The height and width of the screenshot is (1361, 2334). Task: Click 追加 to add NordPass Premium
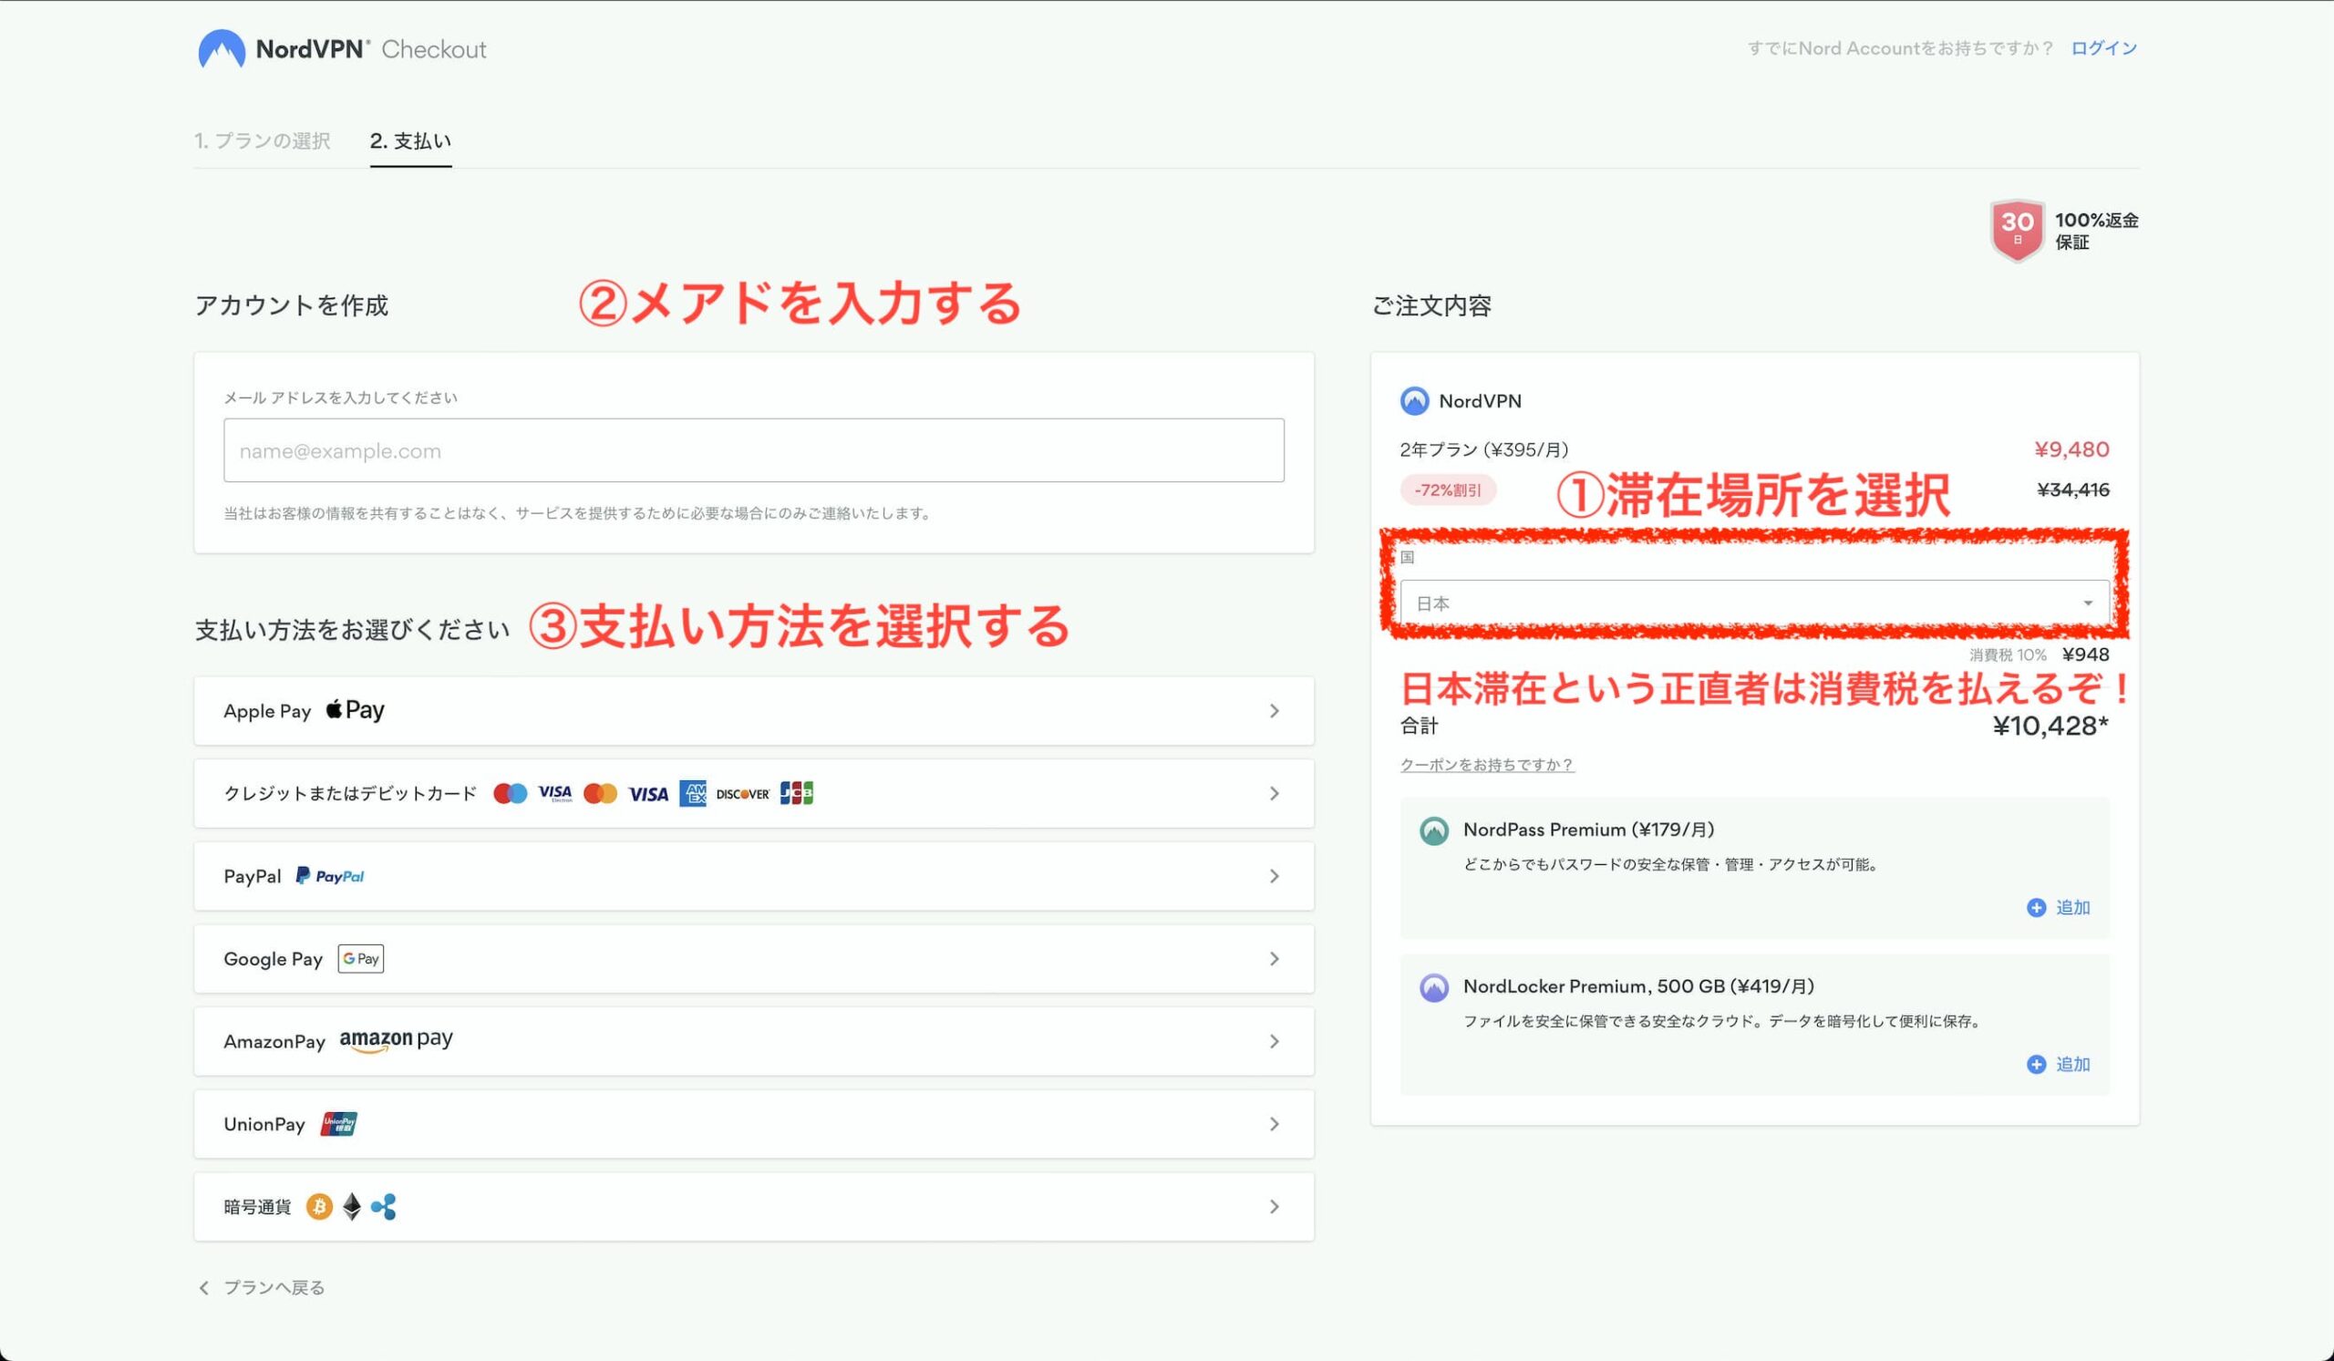click(2073, 908)
